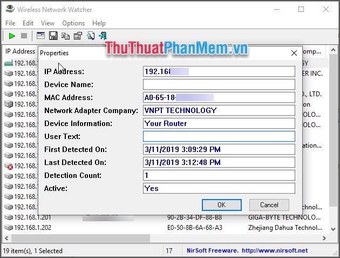Click the red X inactive device icon
This screenshot has height=258, width=340.
(x=9, y=166)
